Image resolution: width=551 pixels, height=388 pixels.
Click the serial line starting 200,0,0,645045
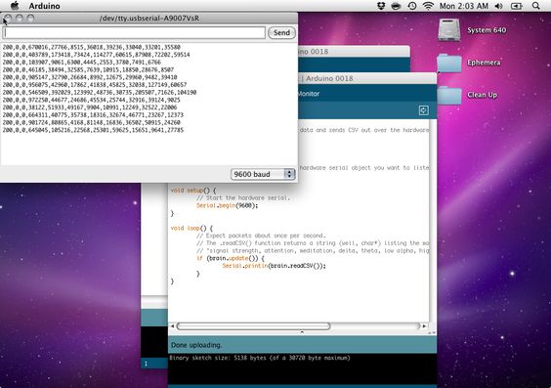point(93,130)
